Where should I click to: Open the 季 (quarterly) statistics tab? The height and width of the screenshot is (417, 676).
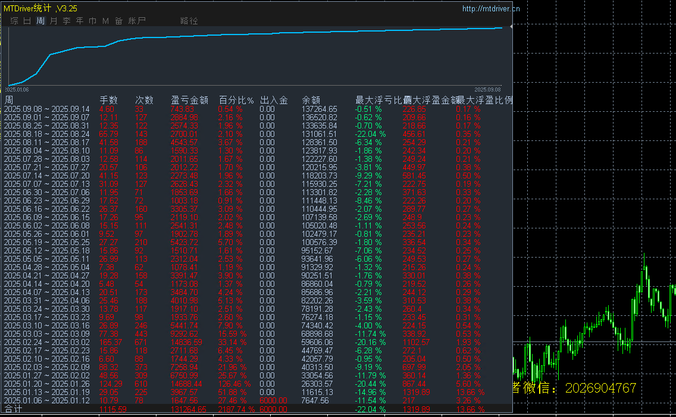67,21
